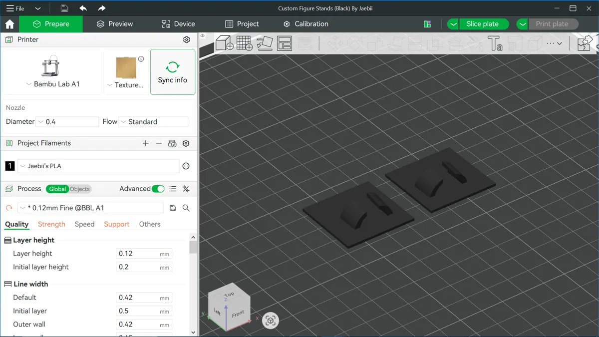Open the File menu
The image size is (599, 337).
point(15,8)
